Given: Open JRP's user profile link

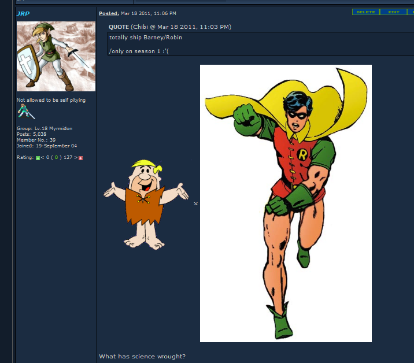Looking at the screenshot, I should coord(23,13).
